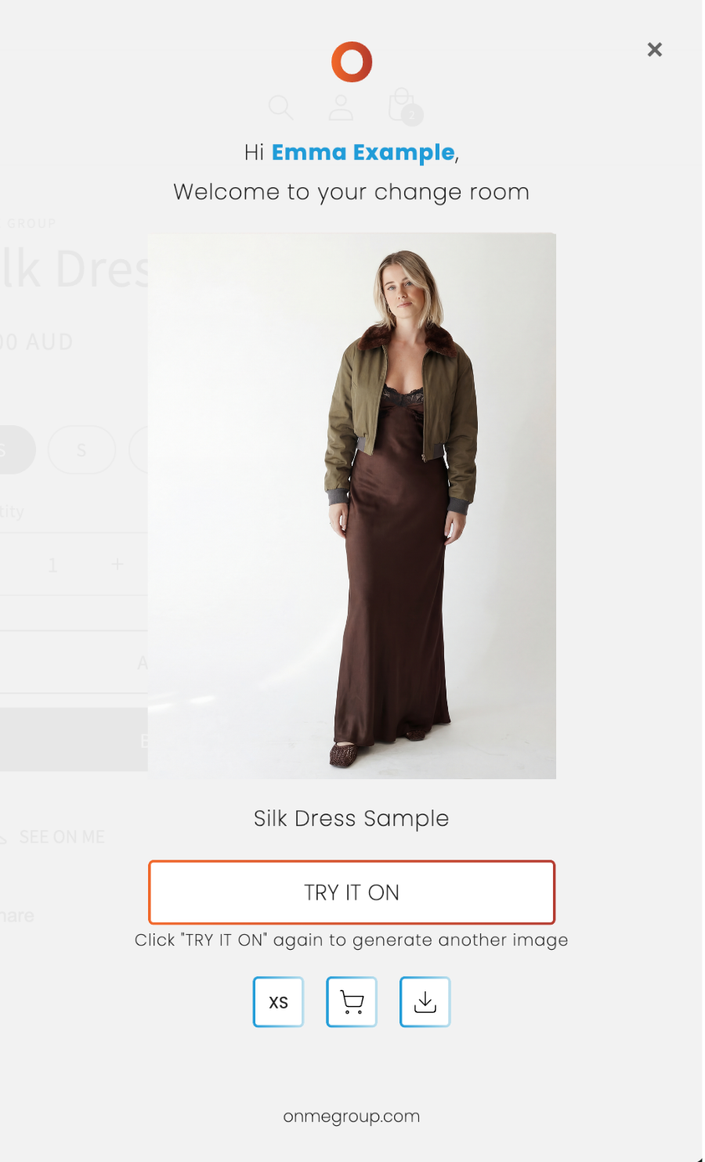Add the dress to cart via cart icon

[x=352, y=1001]
